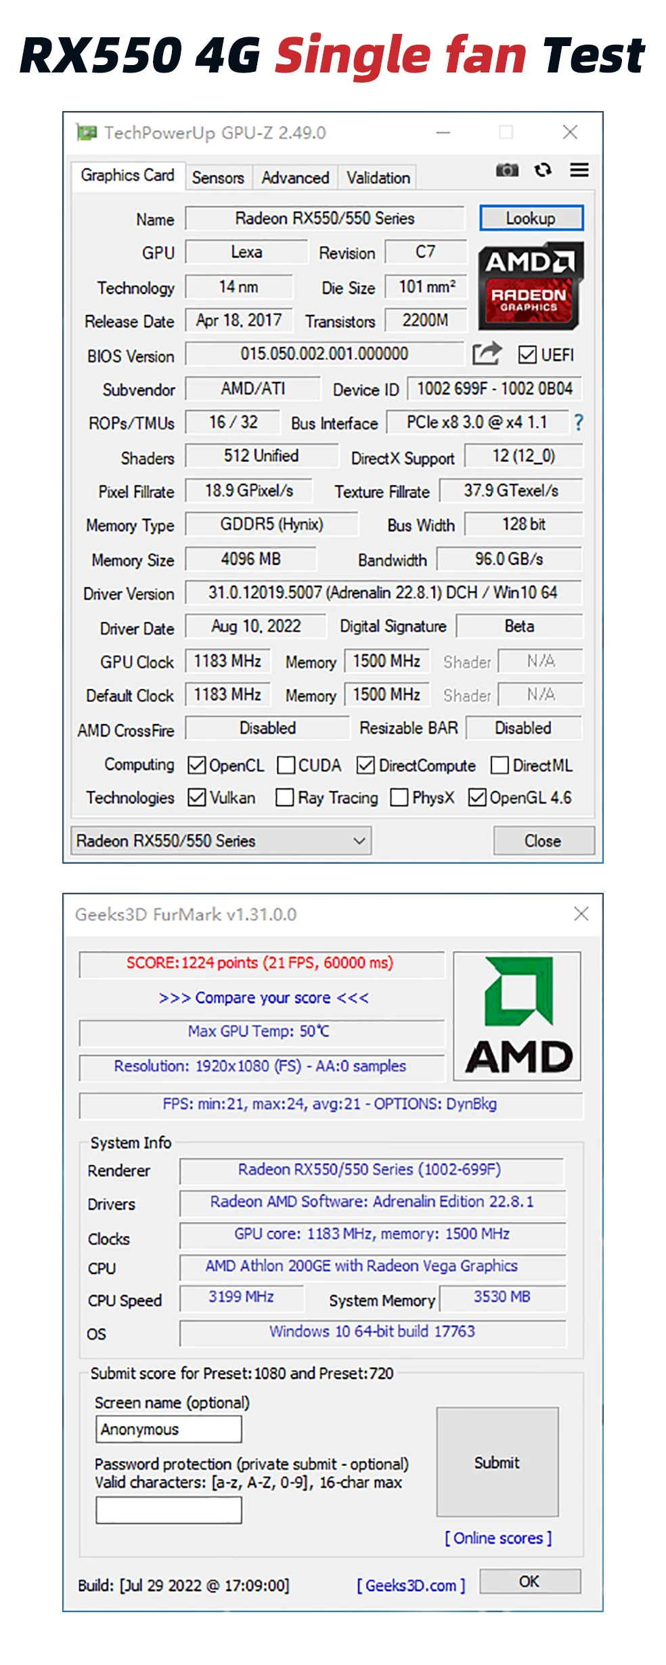Click the BIOS export share icon
Screen dimensions: 666x1665
(x=487, y=354)
